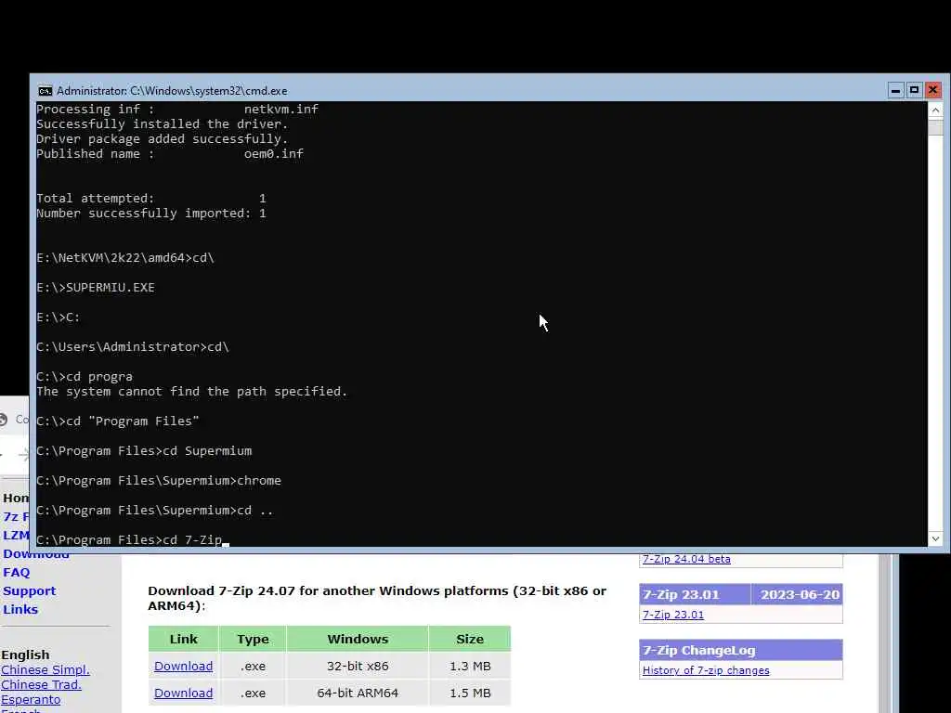
Task: Click the Type column header
Action: pyautogui.click(x=253, y=639)
